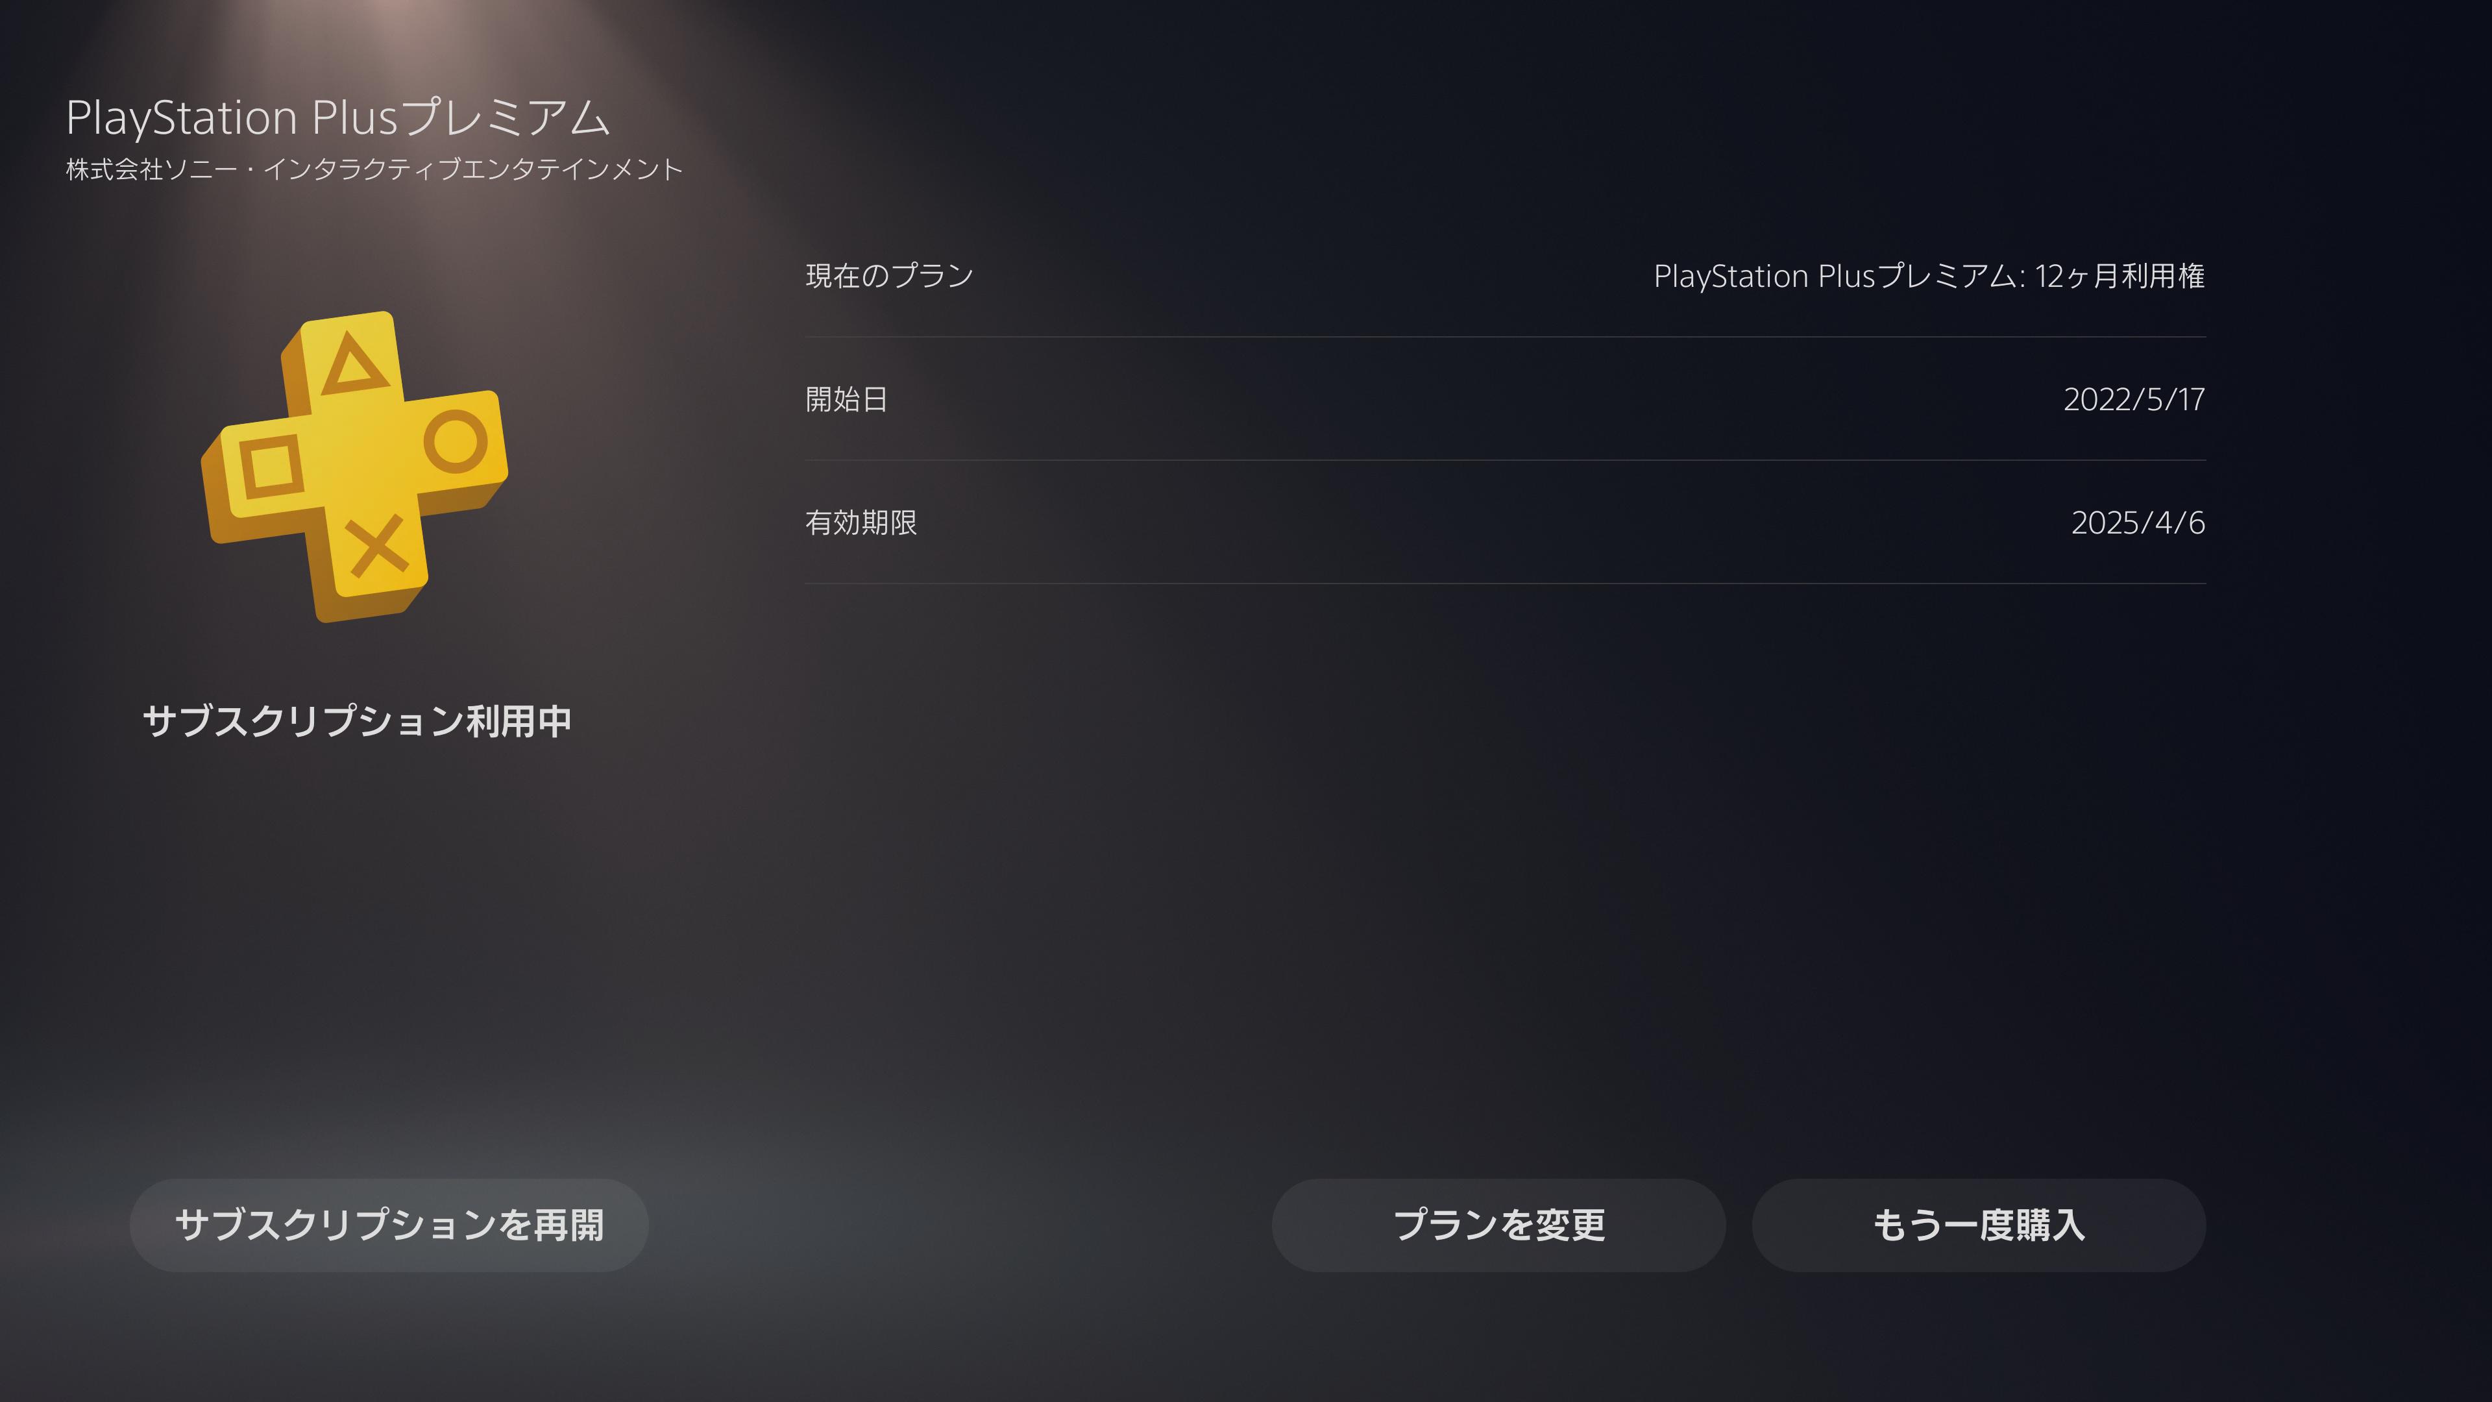Click the expiry date 2025/4/6 value
This screenshot has height=1402, width=2492.
[2138, 523]
